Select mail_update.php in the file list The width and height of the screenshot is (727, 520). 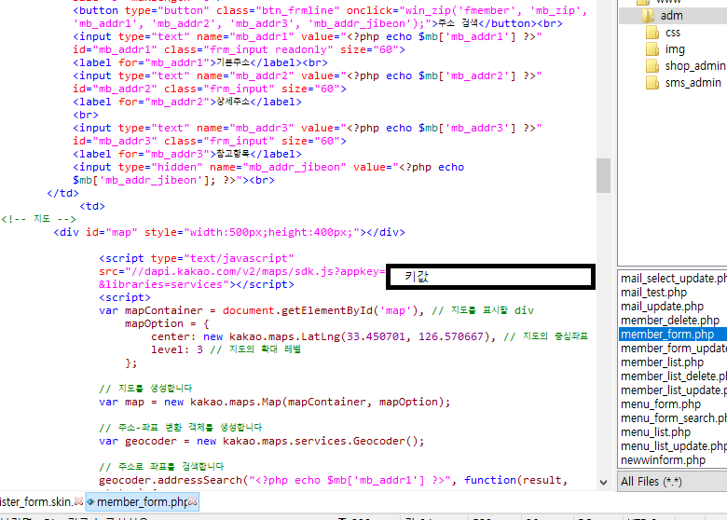pyautogui.click(x=662, y=306)
